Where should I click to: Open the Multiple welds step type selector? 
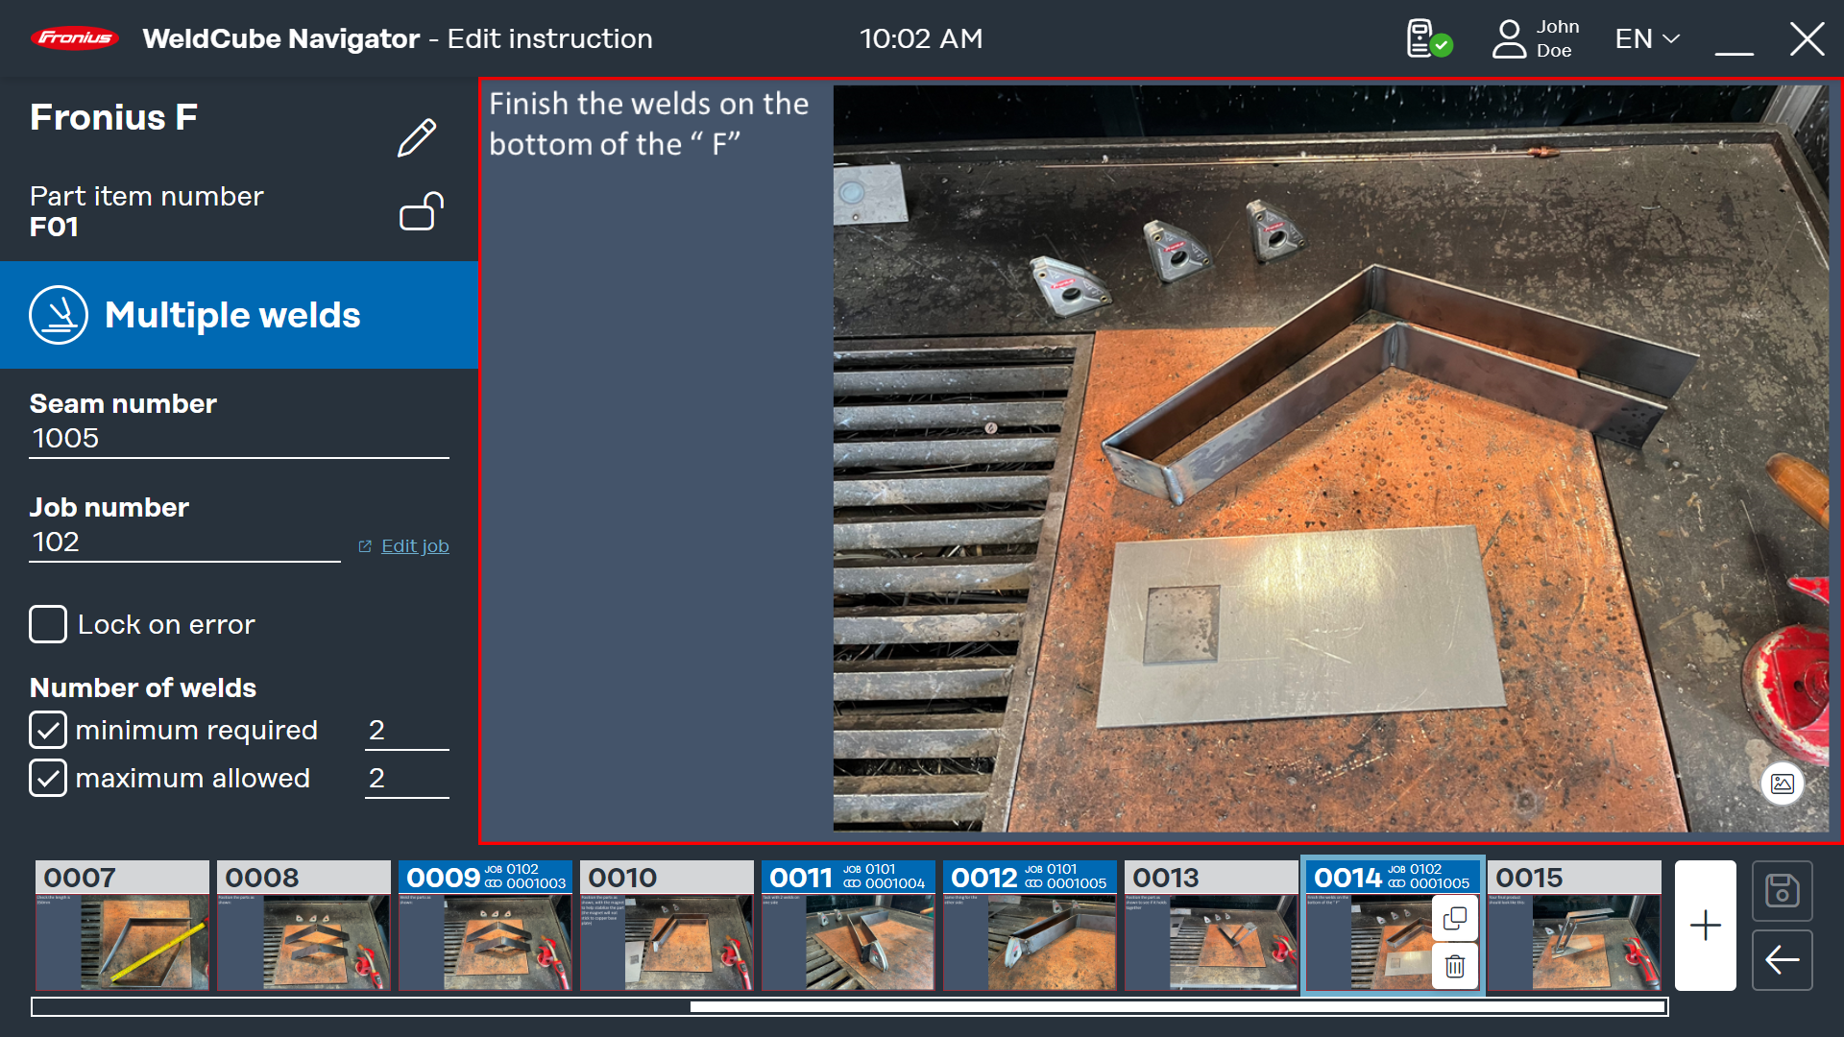click(238, 315)
